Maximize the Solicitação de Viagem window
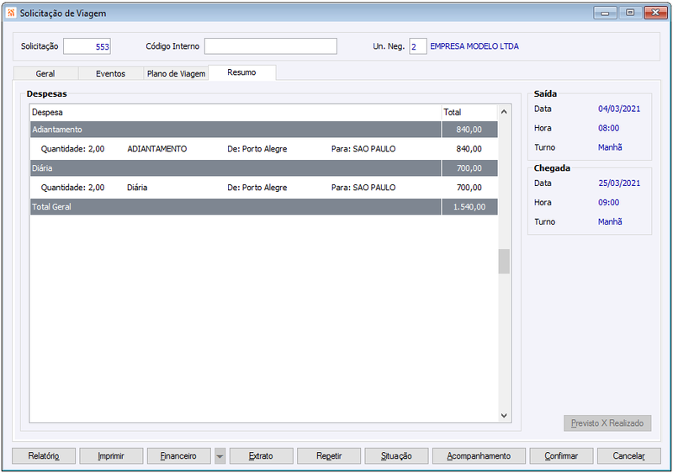The image size is (673, 473). [630, 13]
